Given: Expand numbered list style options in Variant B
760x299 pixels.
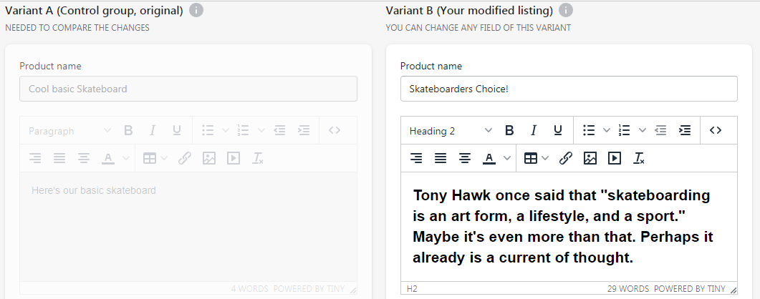Looking at the screenshot, I should coord(643,130).
